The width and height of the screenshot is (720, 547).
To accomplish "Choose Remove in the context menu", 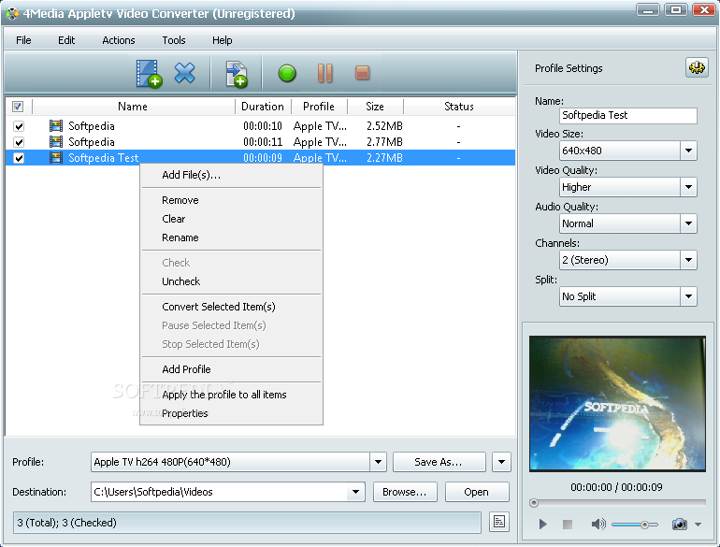I will click(231, 200).
